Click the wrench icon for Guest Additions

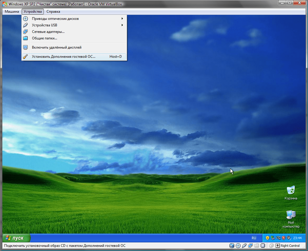coord(25,57)
